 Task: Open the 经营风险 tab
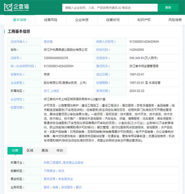(51, 20)
